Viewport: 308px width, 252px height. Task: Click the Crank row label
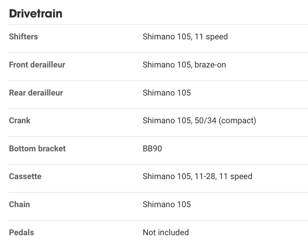coord(20,121)
